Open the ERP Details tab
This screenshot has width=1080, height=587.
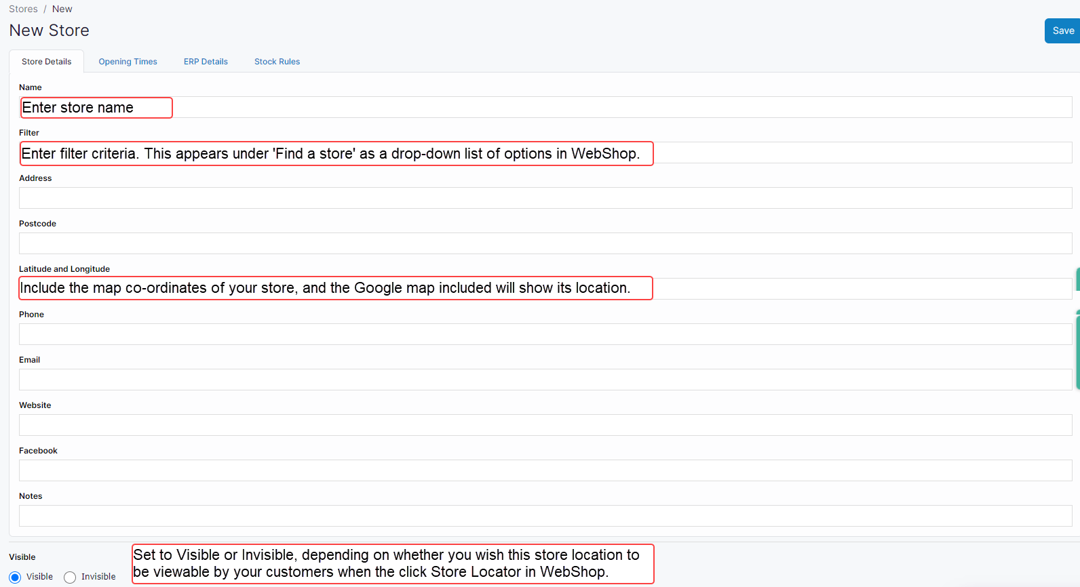tap(206, 62)
